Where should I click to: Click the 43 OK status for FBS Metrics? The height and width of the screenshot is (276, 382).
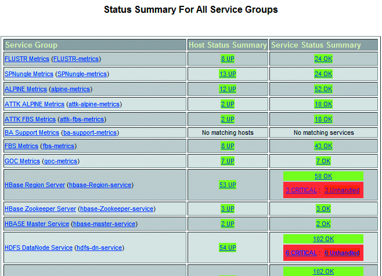click(x=323, y=146)
